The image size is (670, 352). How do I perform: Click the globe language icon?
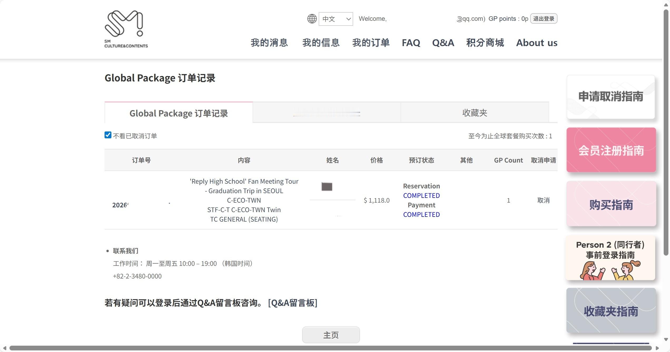pos(312,19)
